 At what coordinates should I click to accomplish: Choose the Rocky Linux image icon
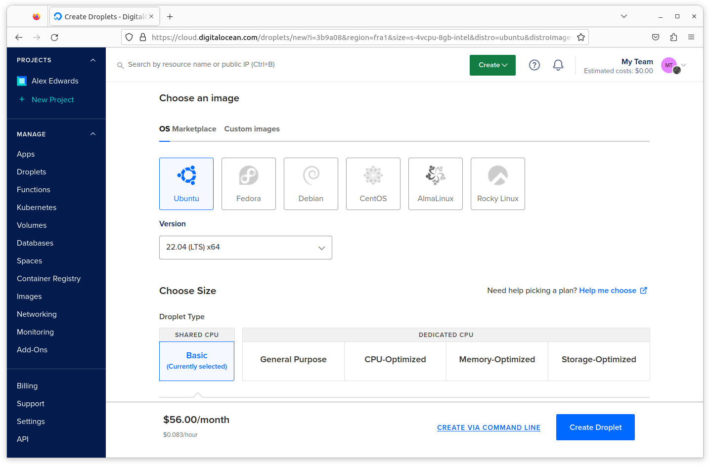[x=497, y=176]
